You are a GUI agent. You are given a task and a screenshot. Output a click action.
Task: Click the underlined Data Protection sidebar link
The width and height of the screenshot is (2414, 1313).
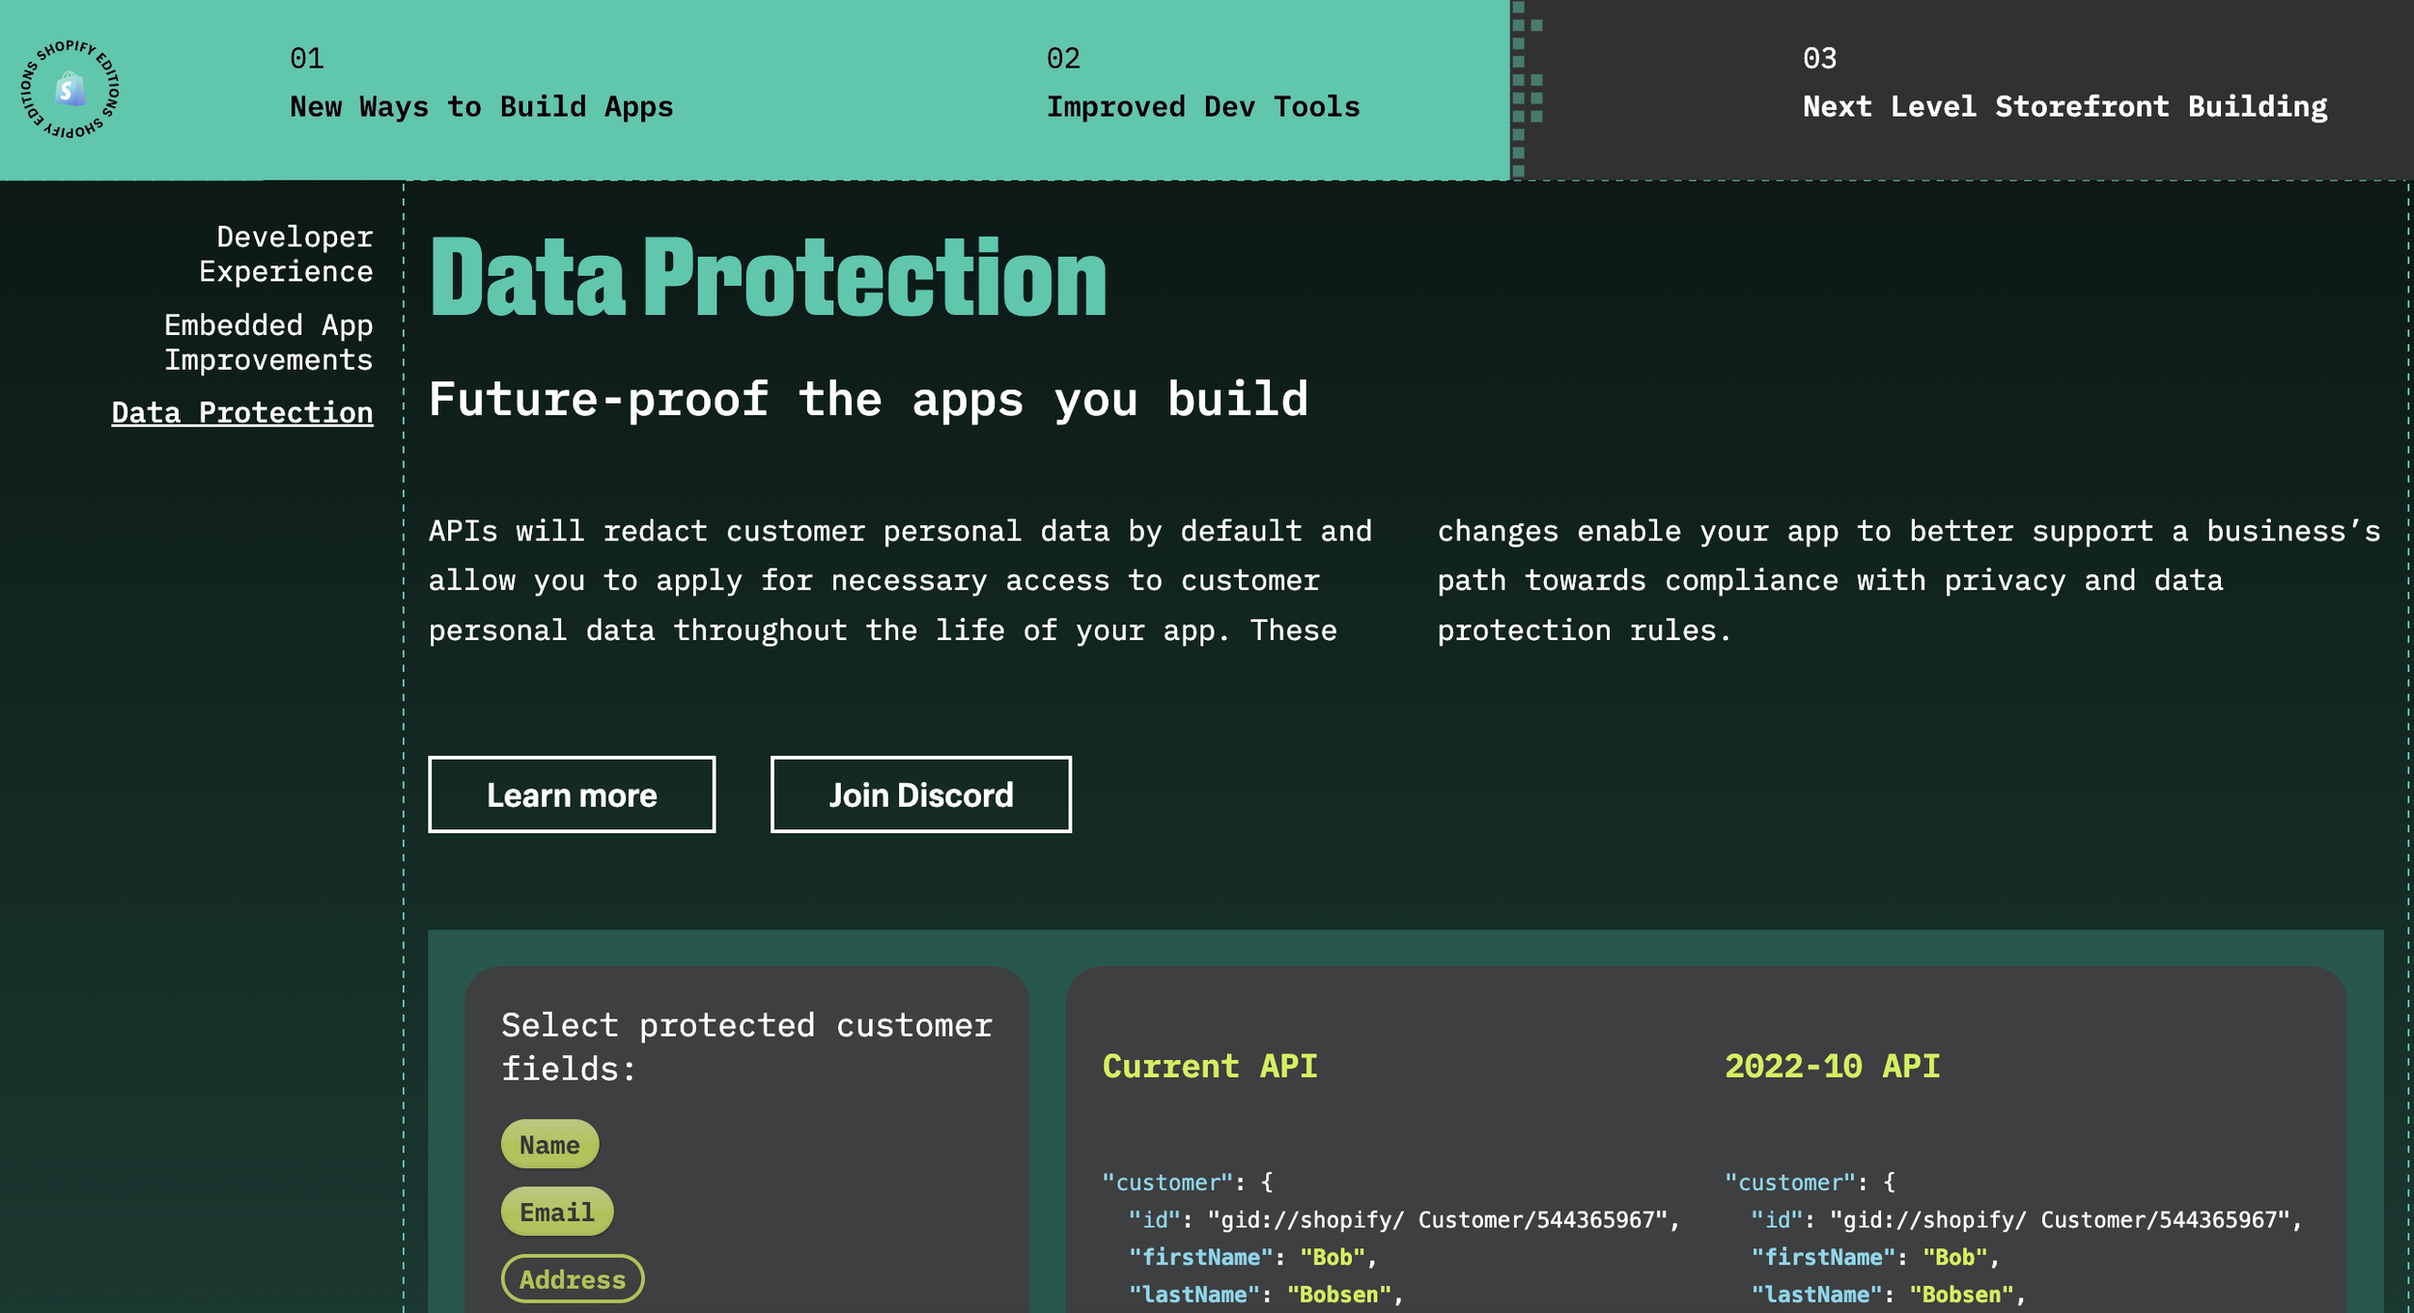242,412
